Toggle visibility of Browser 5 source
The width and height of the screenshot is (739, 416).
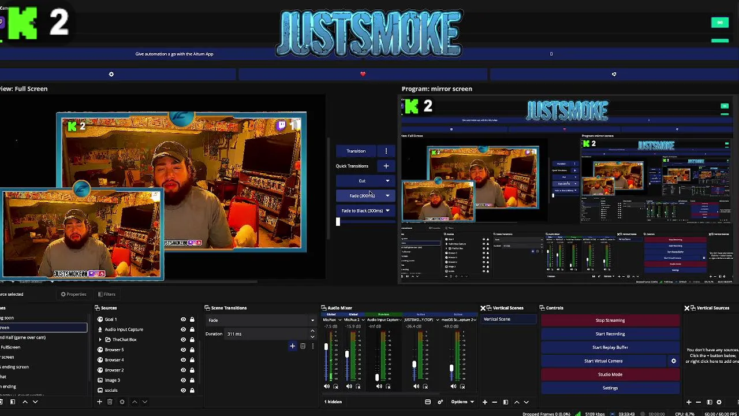click(184, 350)
